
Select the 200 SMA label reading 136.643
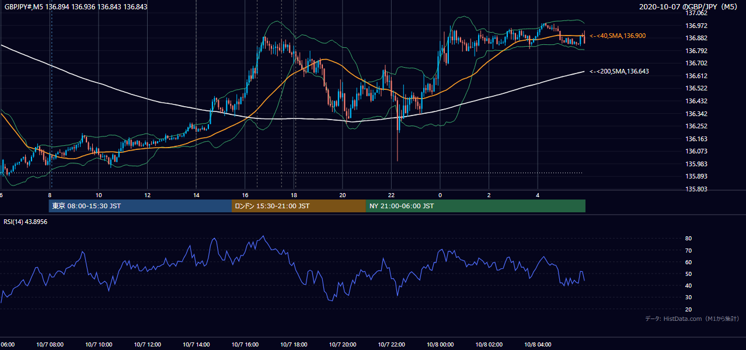click(x=619, y=71)
